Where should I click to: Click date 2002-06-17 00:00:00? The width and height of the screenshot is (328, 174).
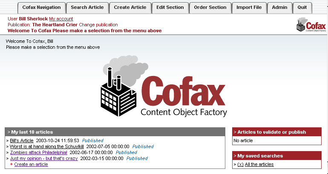coord(91,152)
